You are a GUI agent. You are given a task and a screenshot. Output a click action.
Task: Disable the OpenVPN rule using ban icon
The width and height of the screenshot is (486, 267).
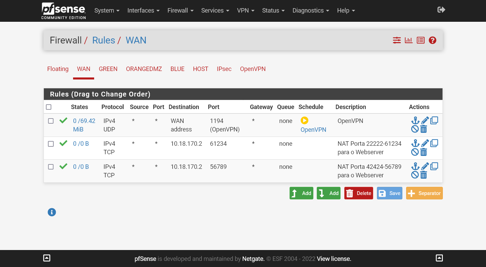(x=415, y=129)
